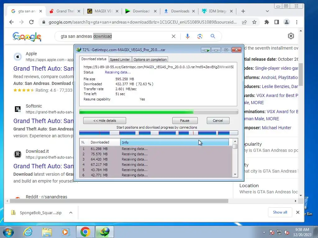Click the Michael Hunter composer link
The height and width of the screenshot is (238, 318).
277,128
